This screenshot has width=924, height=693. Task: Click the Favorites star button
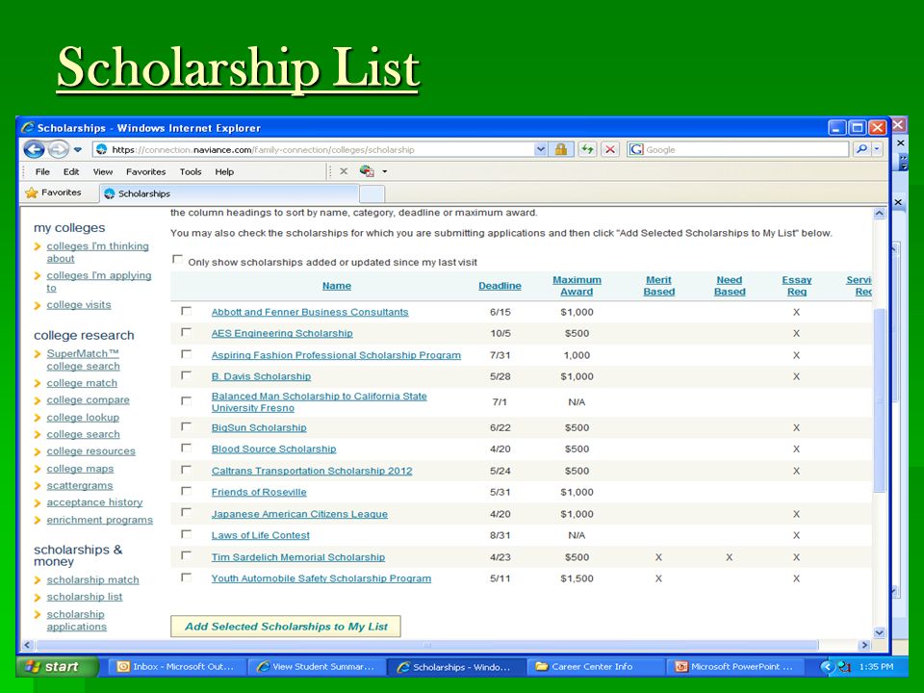point(53,192)
